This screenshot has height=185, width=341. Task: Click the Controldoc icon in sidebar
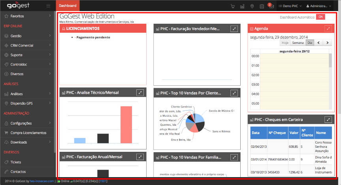pos(6,64)
